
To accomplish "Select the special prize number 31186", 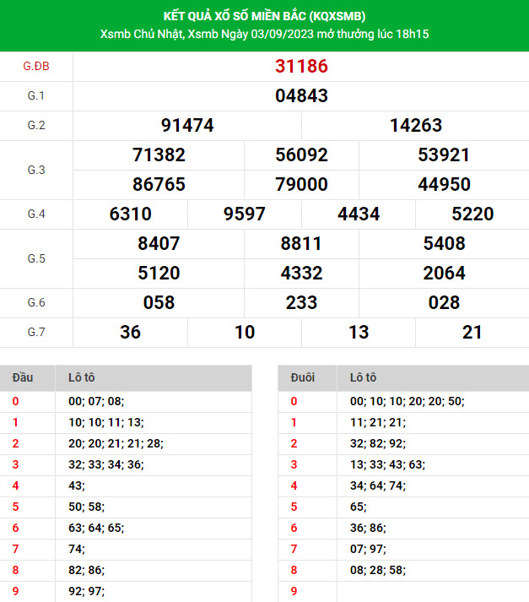I will point(301,66).
